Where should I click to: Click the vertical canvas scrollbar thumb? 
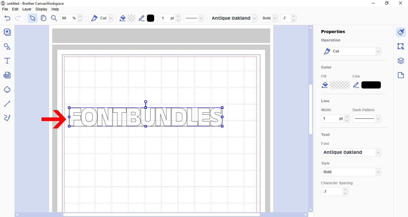[311, 109]
